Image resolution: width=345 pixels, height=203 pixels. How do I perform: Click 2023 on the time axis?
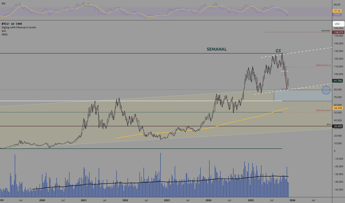(x=167, y=200)
